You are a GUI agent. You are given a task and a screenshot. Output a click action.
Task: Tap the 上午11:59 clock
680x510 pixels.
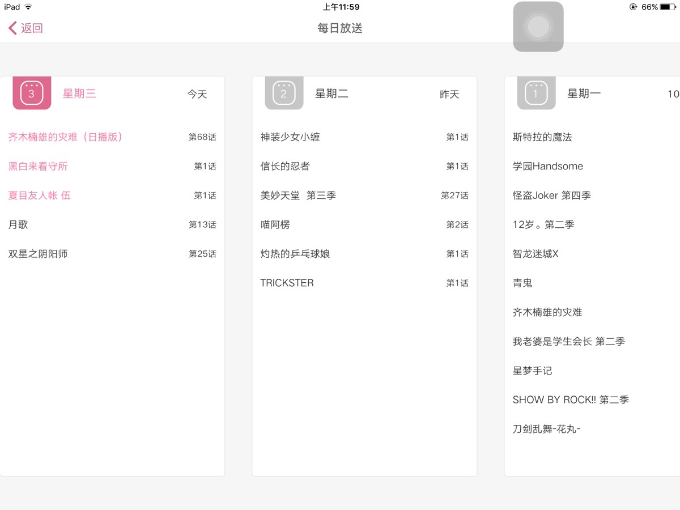click(x=341, y=7)
